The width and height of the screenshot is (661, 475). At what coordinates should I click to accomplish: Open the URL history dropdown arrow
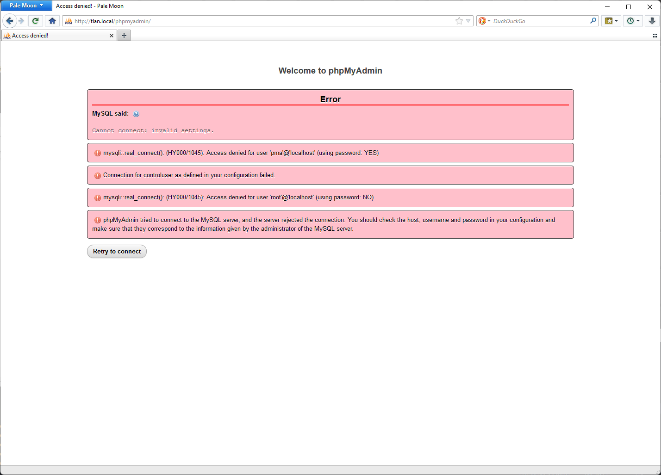click(x=468, y=21)
